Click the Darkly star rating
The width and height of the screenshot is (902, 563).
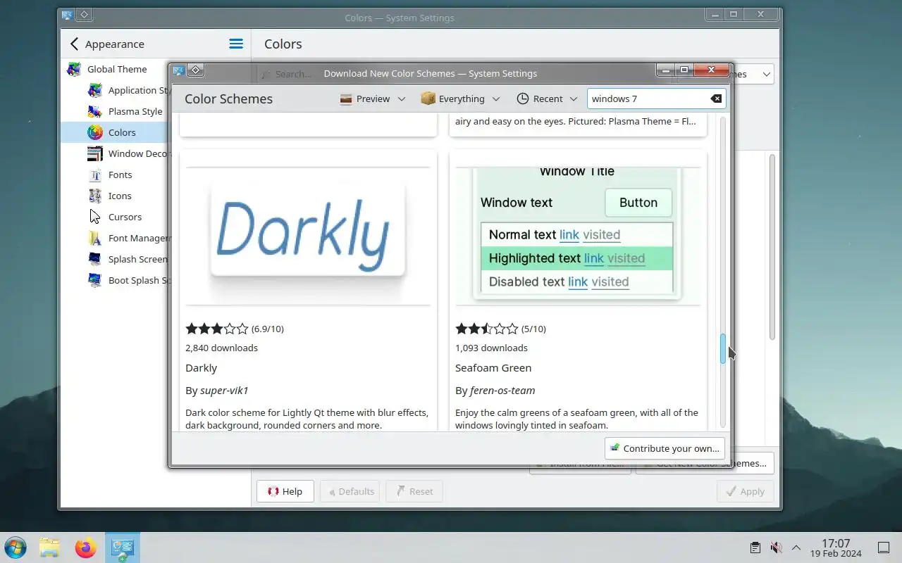coord(217,329)
